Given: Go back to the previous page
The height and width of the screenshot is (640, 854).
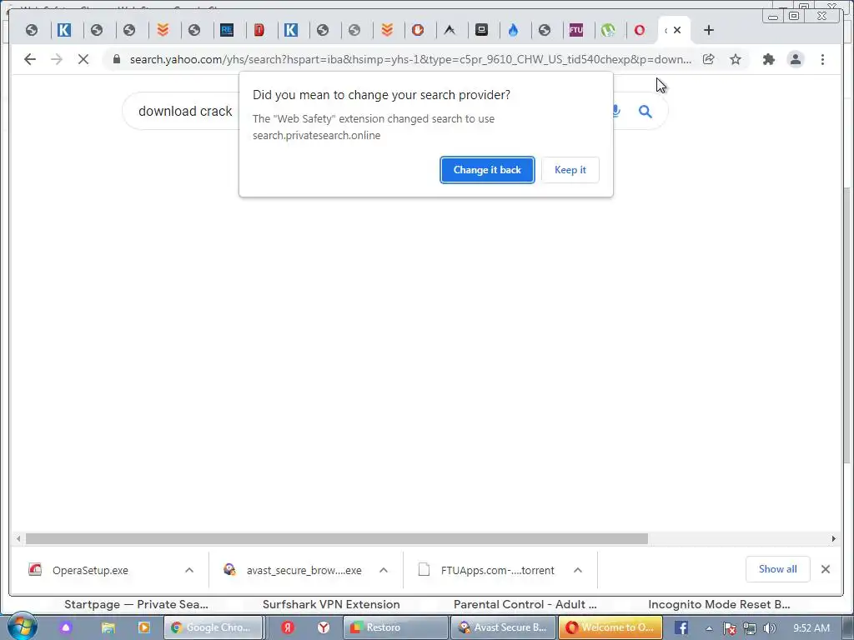Looking at the screenshot, I should coord(30,59).
